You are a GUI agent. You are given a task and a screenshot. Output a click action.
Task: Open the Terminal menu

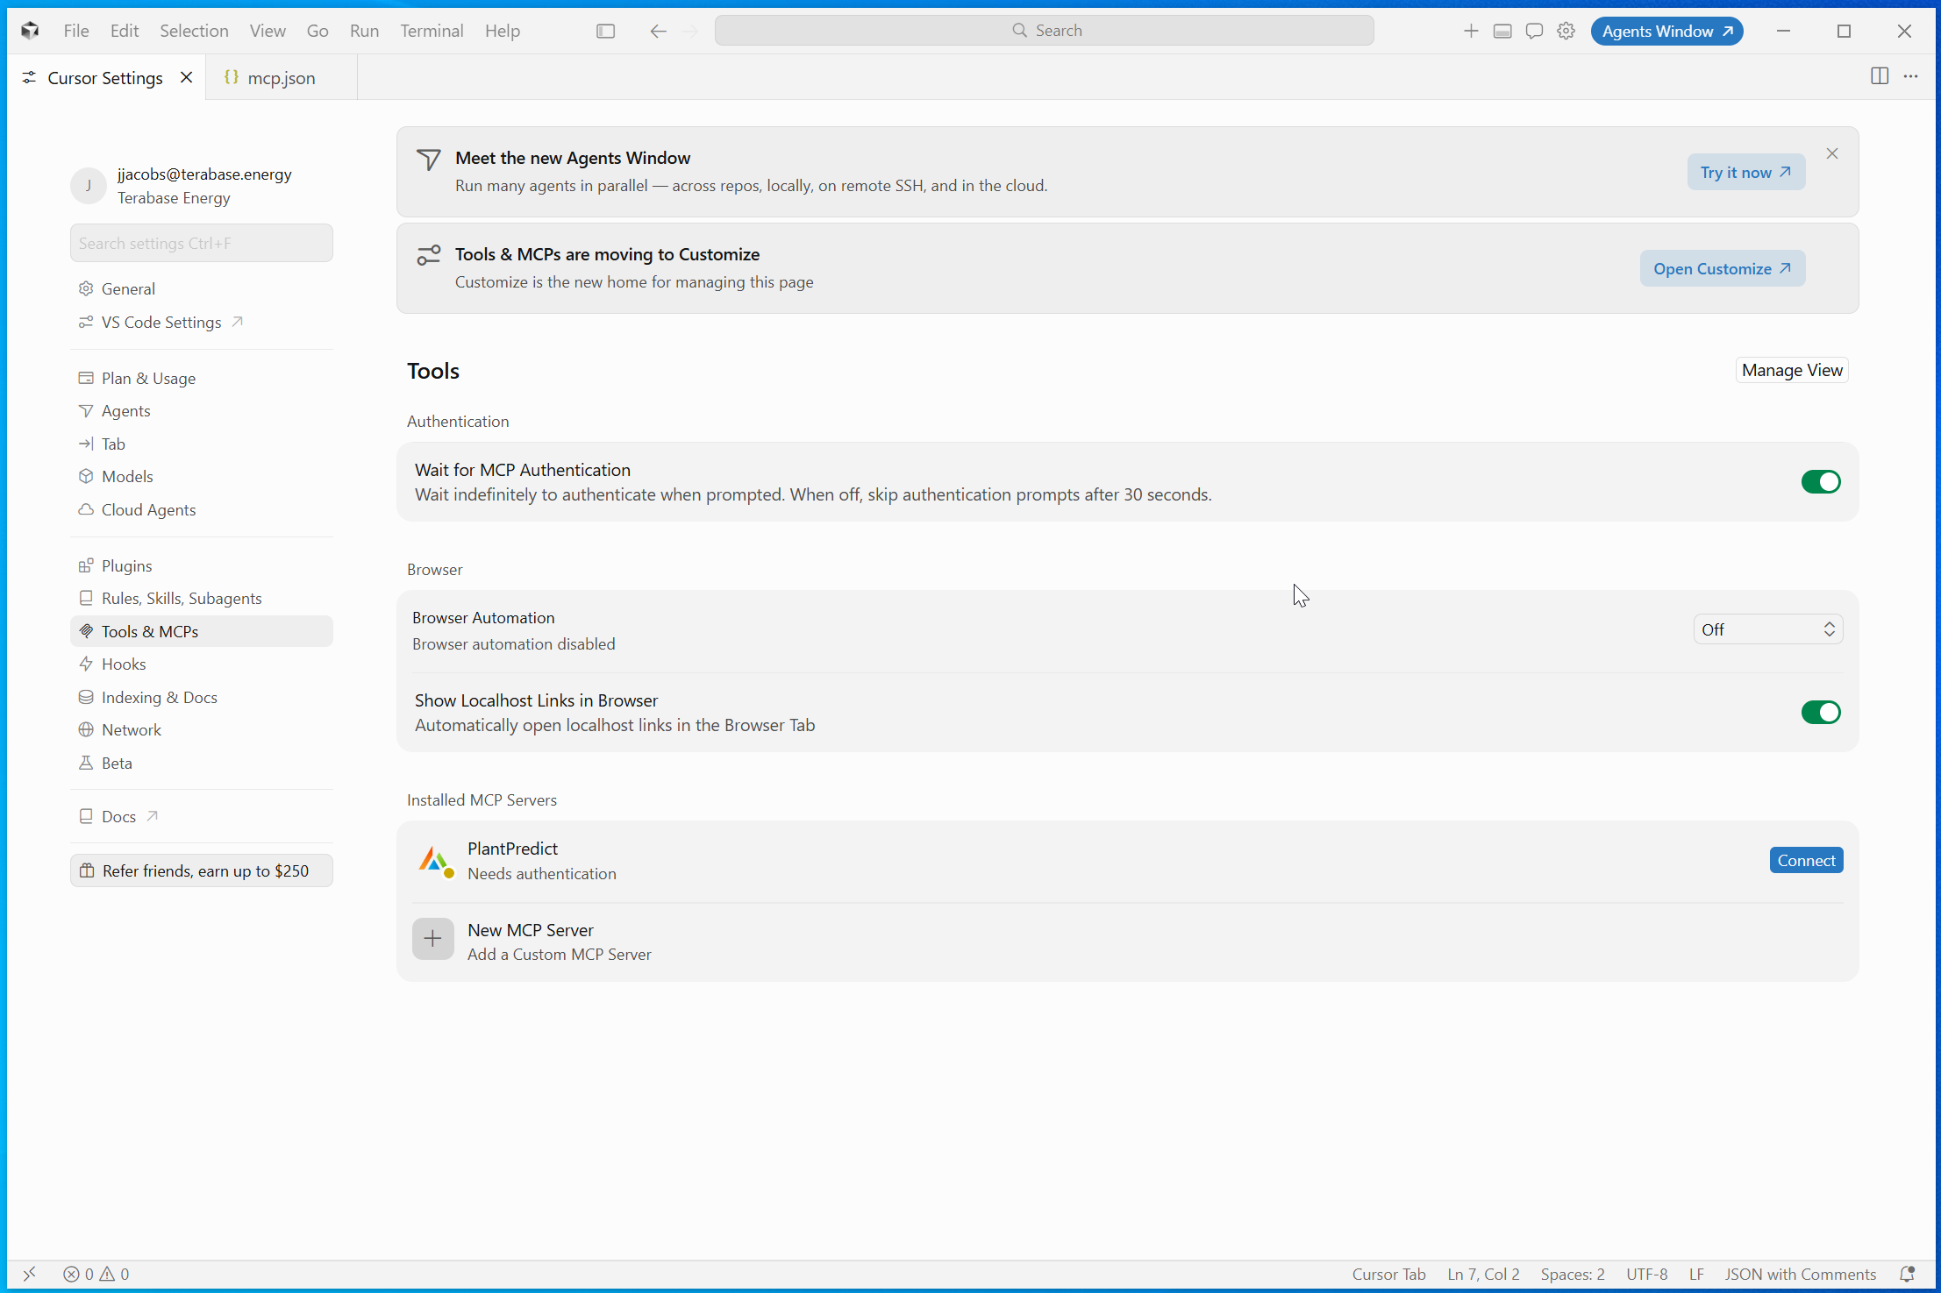pyautogui.click(x=432, y=31)
